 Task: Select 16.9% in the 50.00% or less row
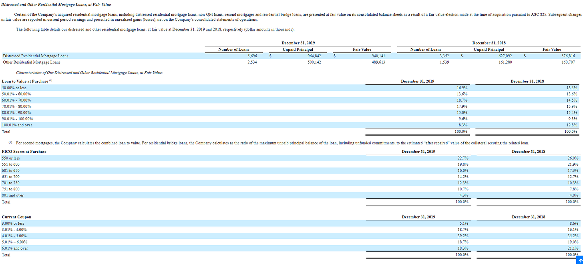click(462, 88)
